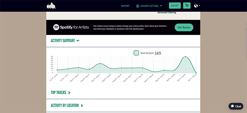Viewport: 247px width, 113px height.
Task: Select the Sep 12 - Sep 18 data point
Action: pos(143,68)
